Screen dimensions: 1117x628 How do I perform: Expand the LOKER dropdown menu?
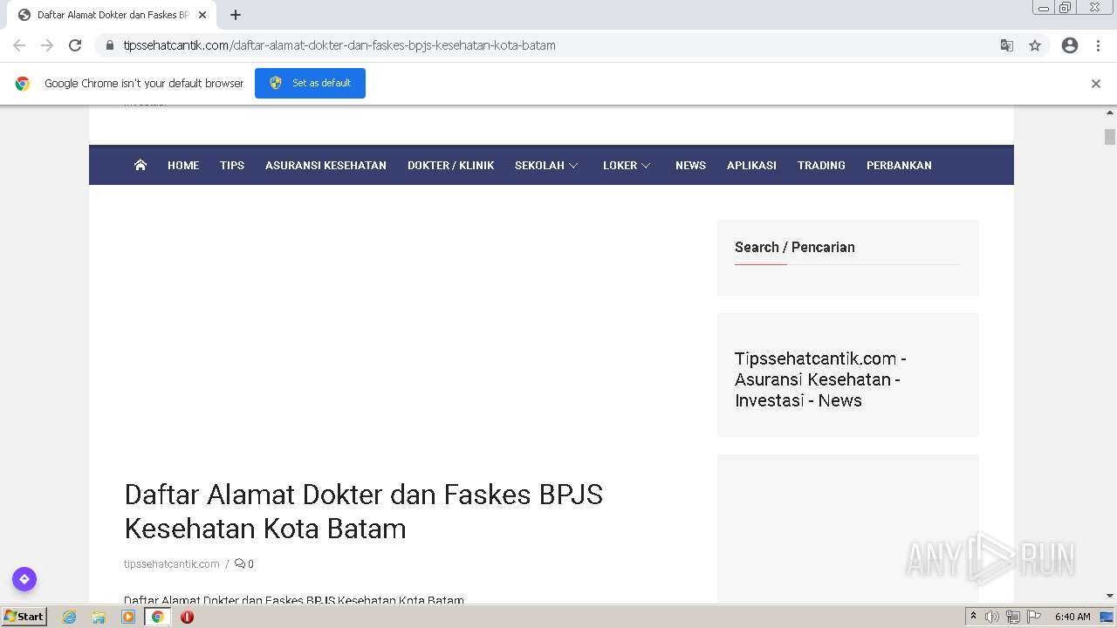point(627,165)
